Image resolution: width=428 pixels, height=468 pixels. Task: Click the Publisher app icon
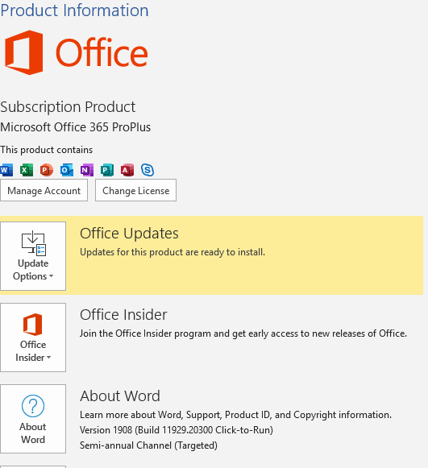(107, 170)
